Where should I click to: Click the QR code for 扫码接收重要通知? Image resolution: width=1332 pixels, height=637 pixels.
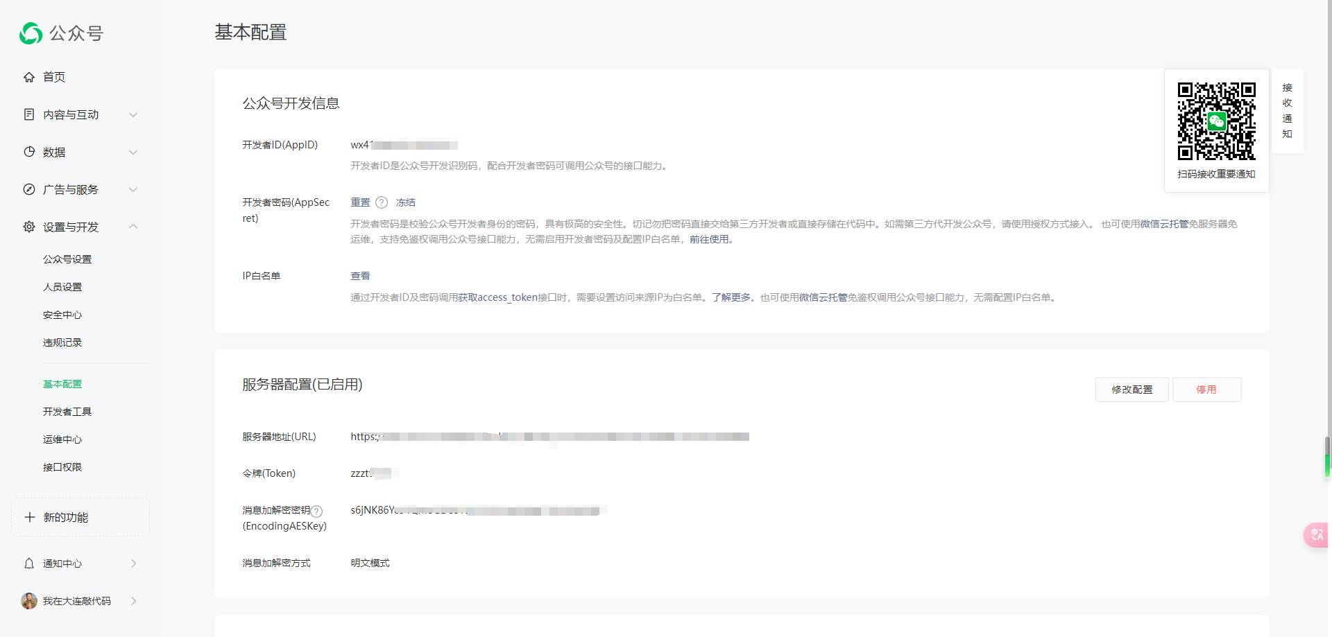[x=1216, y=121]
